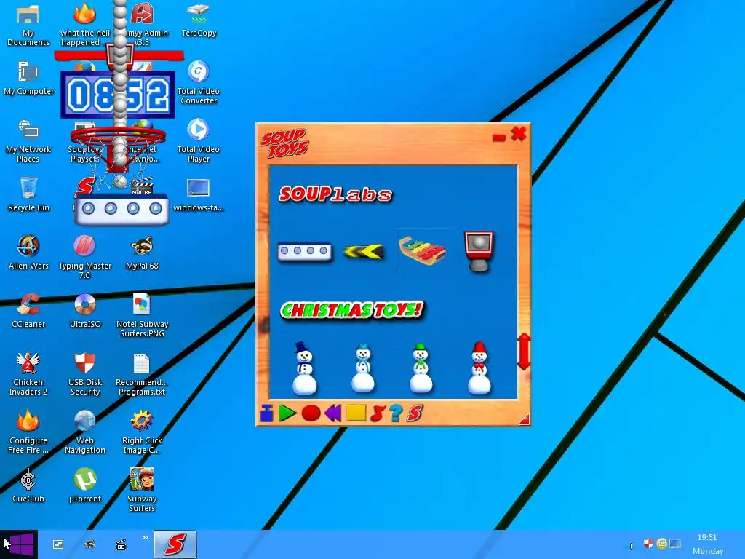Launch CueClub desktop icon
745x559 pixels.
click(28, 485)
